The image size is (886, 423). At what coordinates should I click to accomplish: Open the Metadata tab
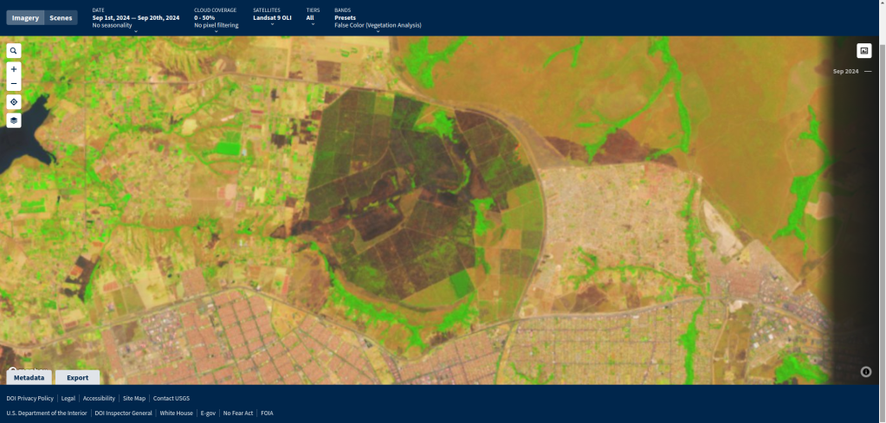click(x=29, y=378)
